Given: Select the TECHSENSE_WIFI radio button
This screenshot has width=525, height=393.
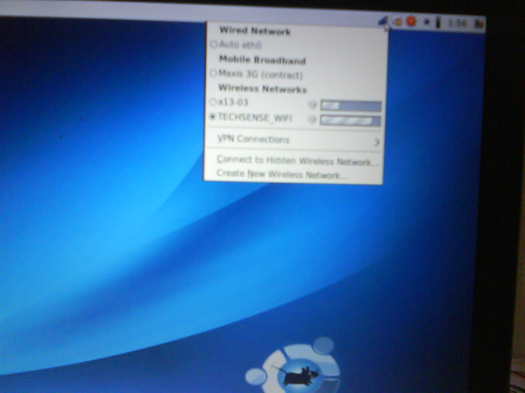Looking at the screenshot, I should click(x=212, y=117).
